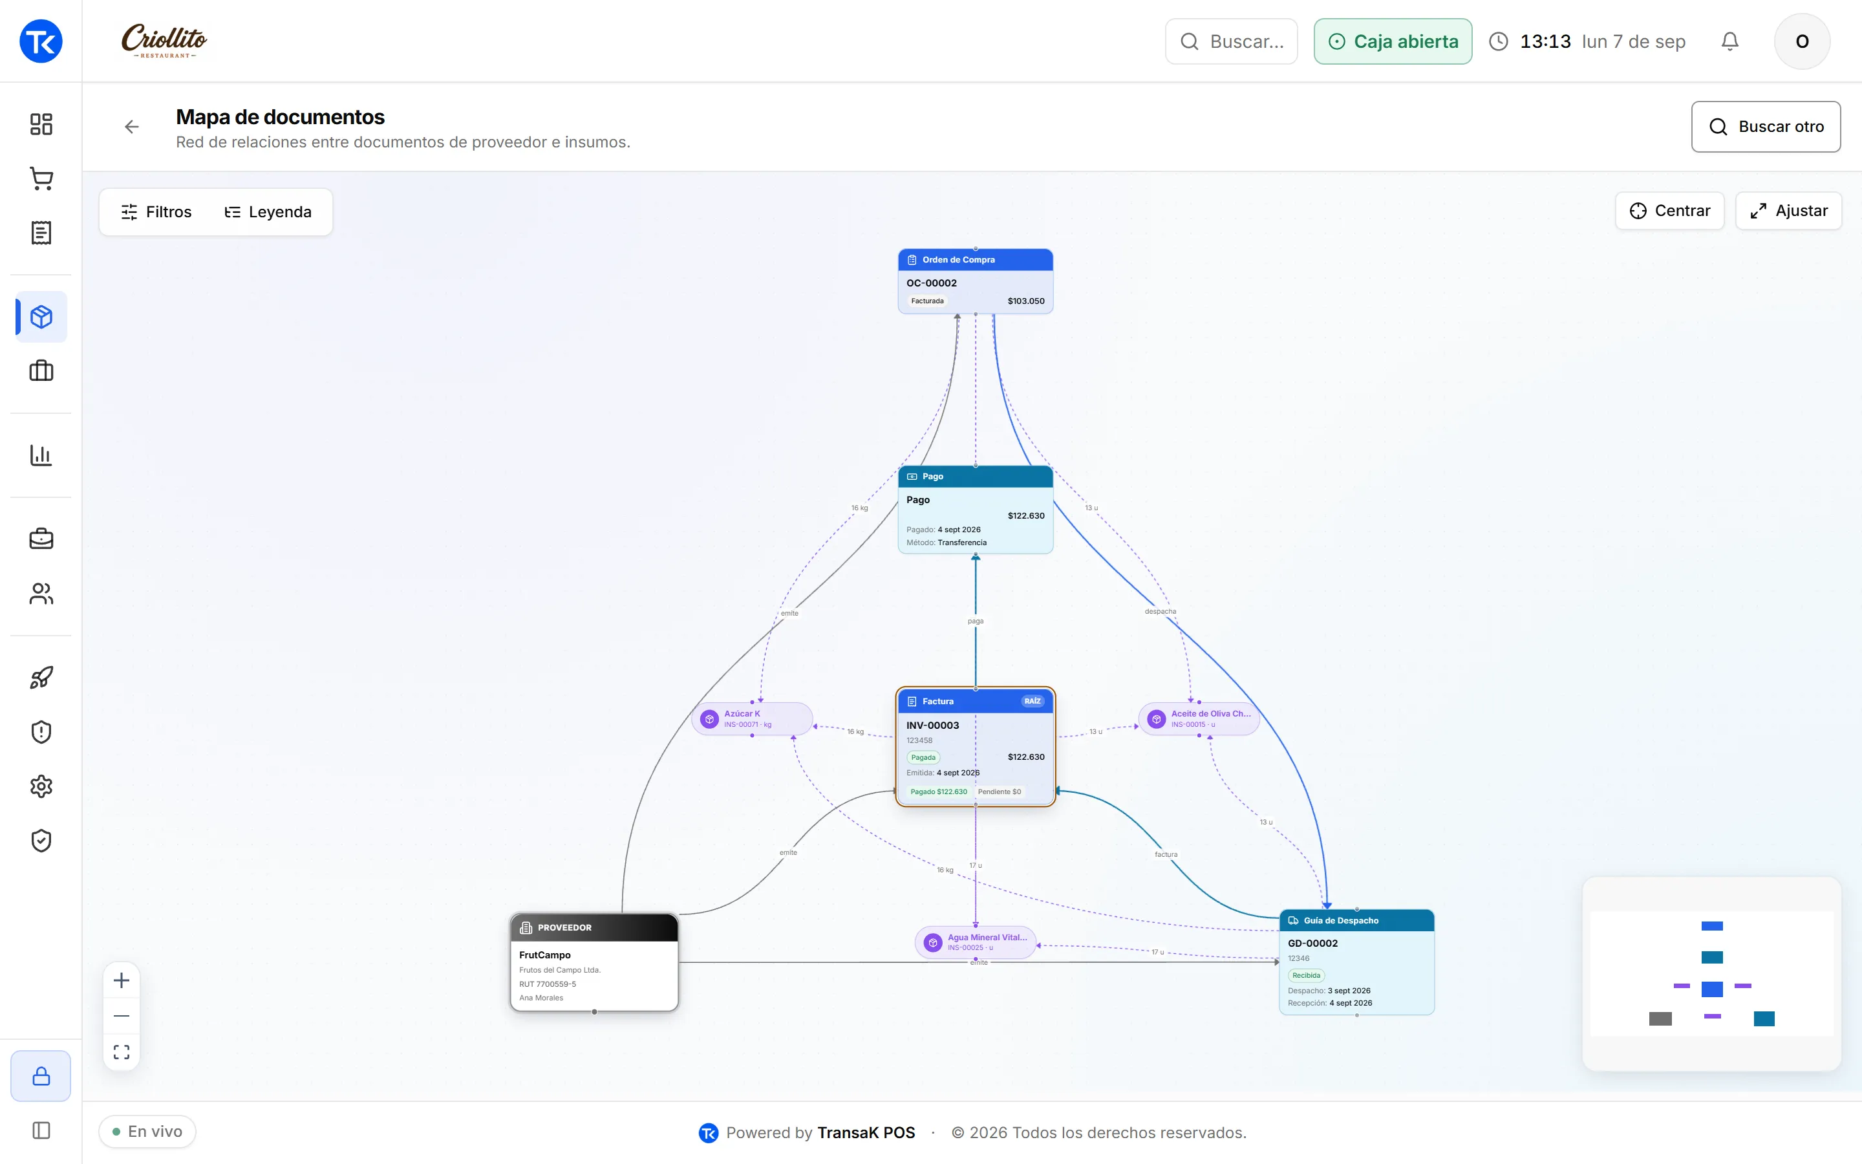This screenshot has height=1164, width=1862.
Task: Select the Orden de Compra OC-00002 node
Action: (975, 281)
